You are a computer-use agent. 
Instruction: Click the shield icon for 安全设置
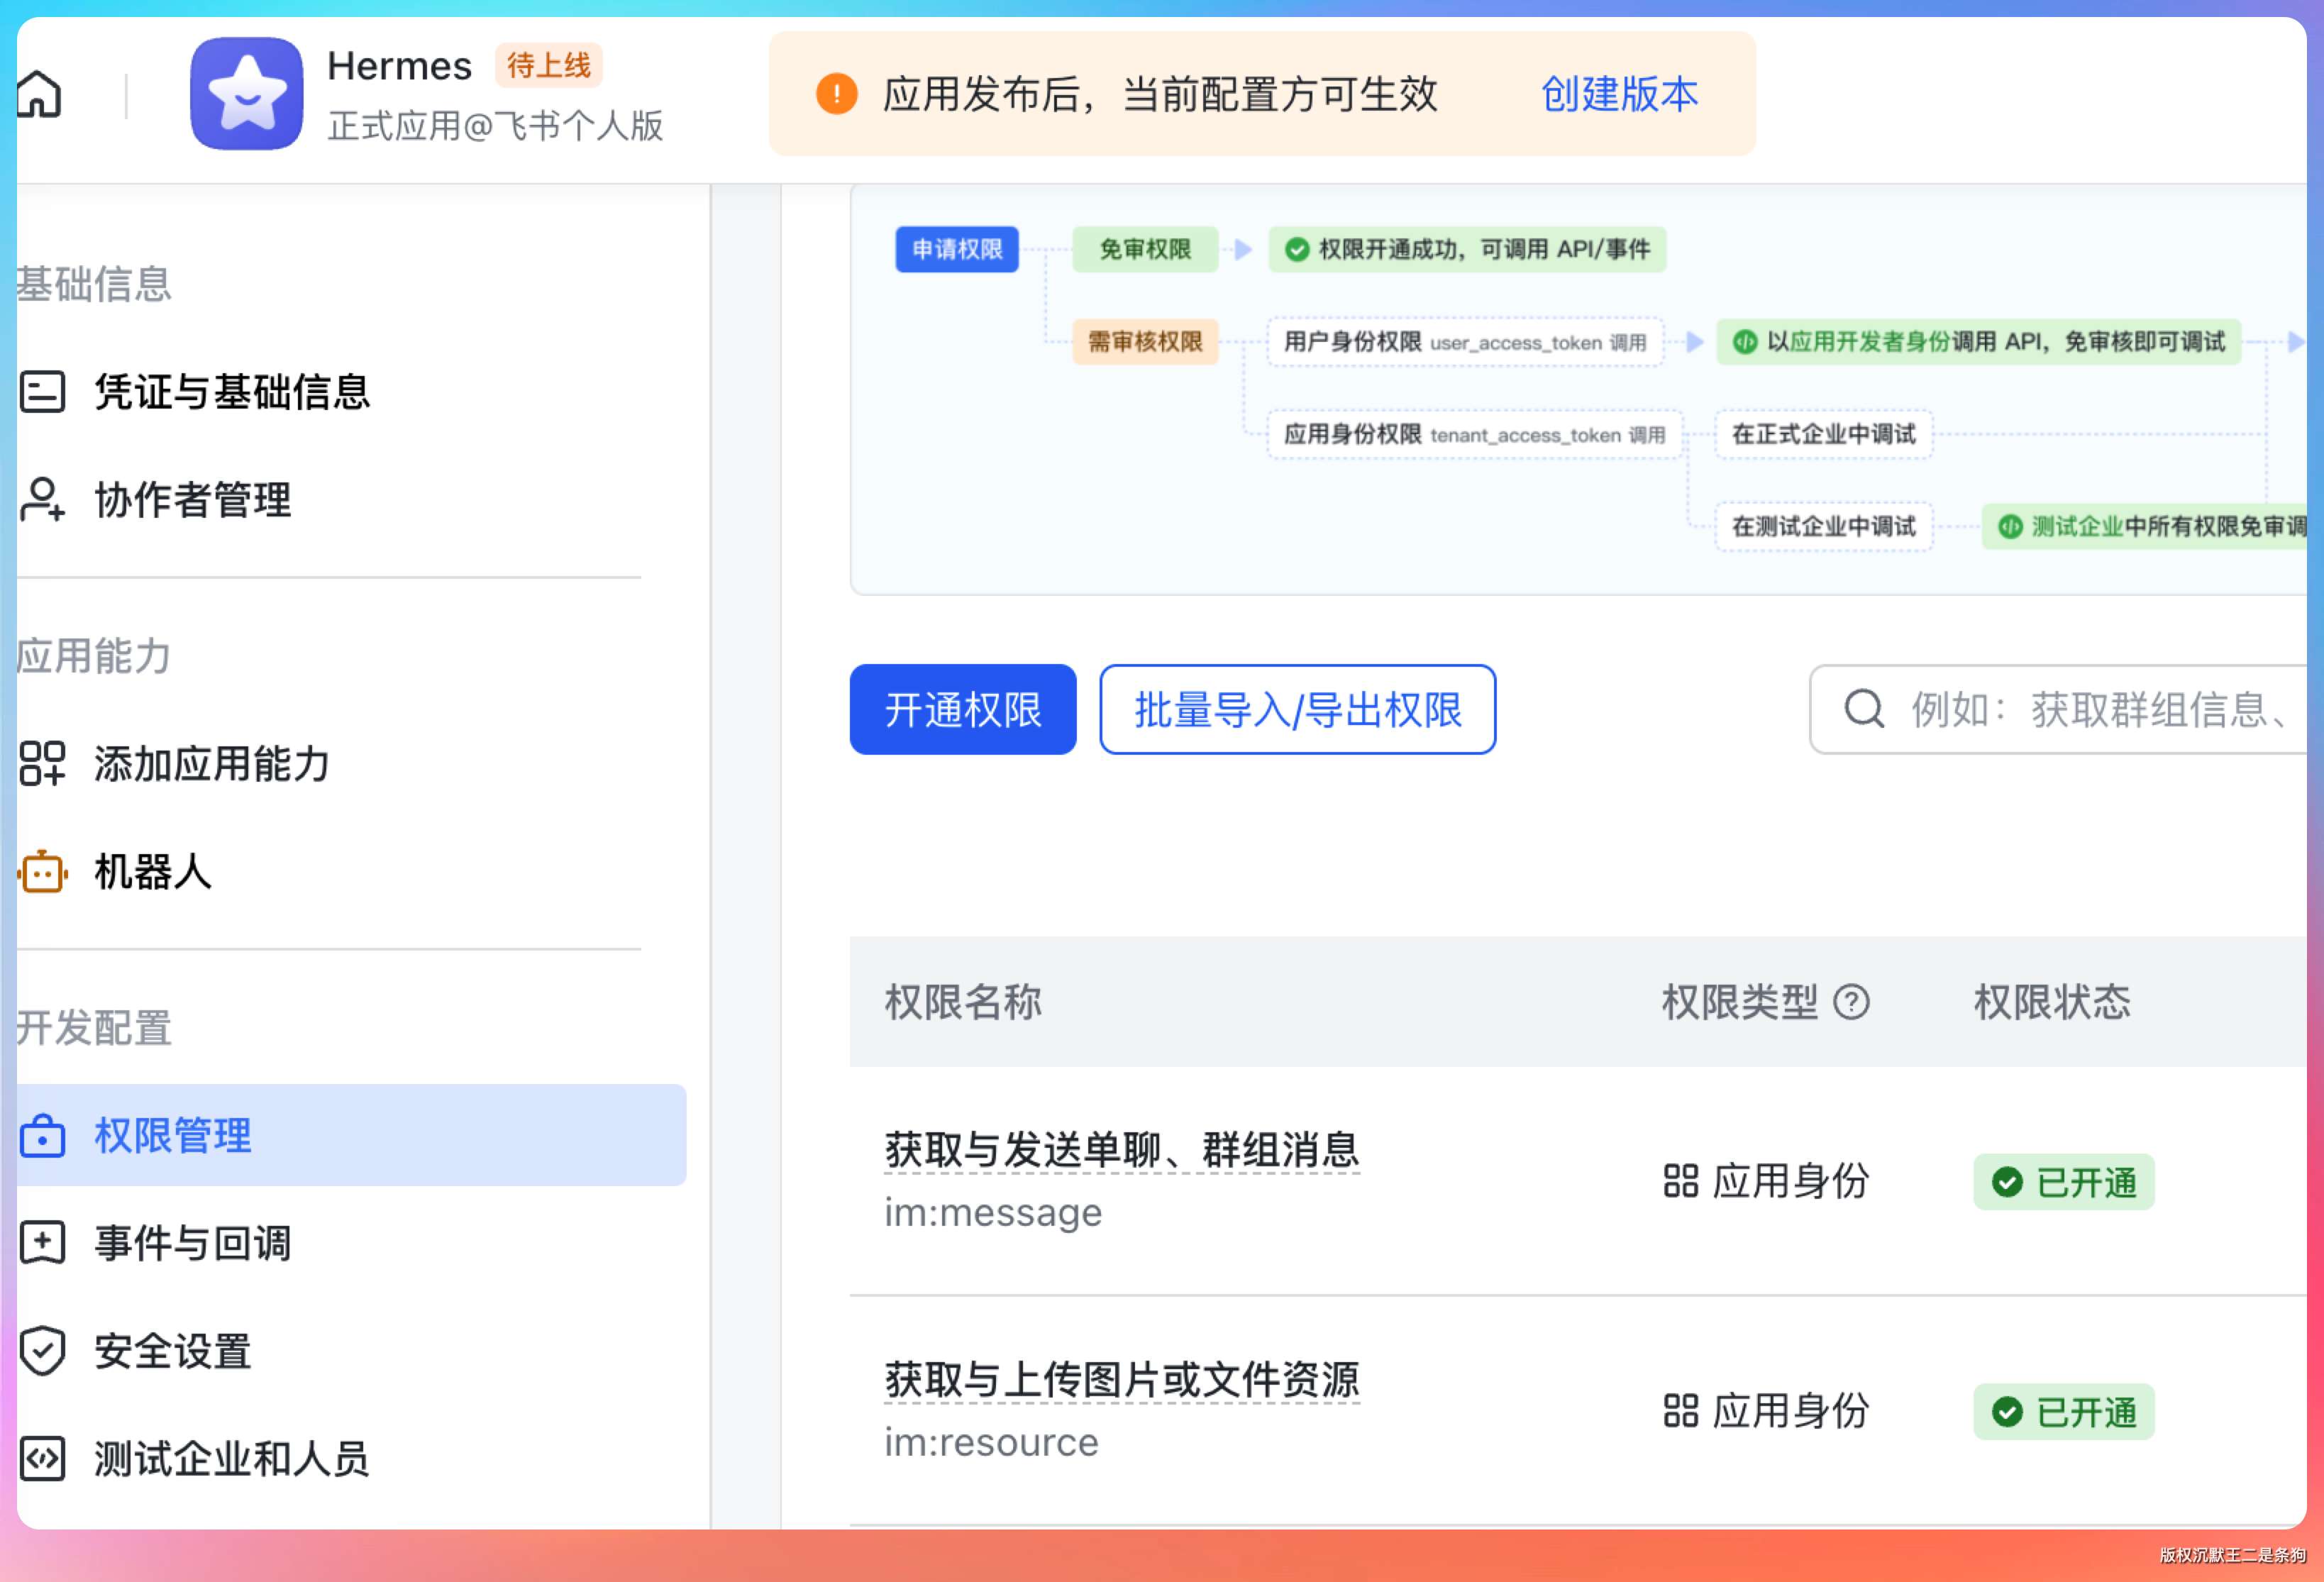(42, 1351)
